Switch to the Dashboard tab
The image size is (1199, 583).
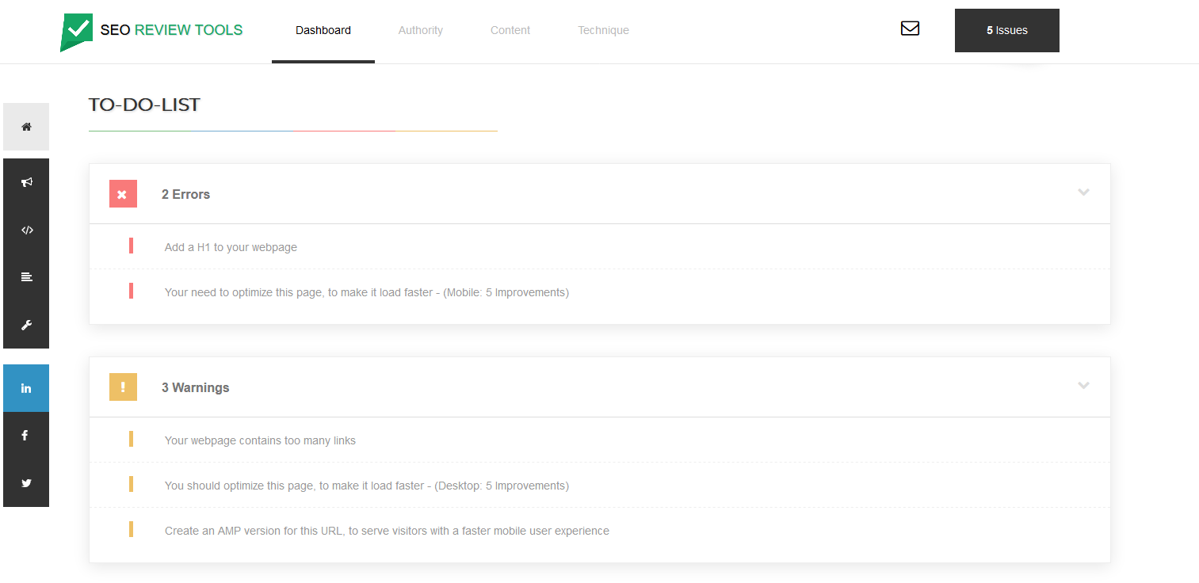pyautogui.click(x=323, y=31)
